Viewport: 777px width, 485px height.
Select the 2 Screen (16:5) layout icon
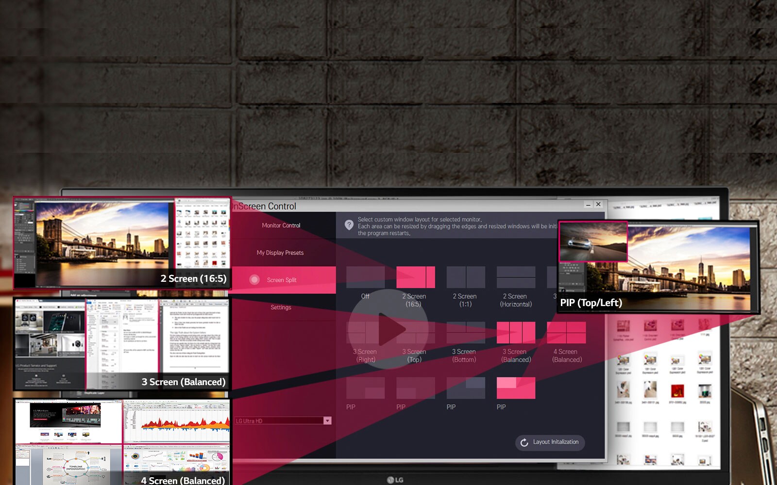tap(415, 277)
